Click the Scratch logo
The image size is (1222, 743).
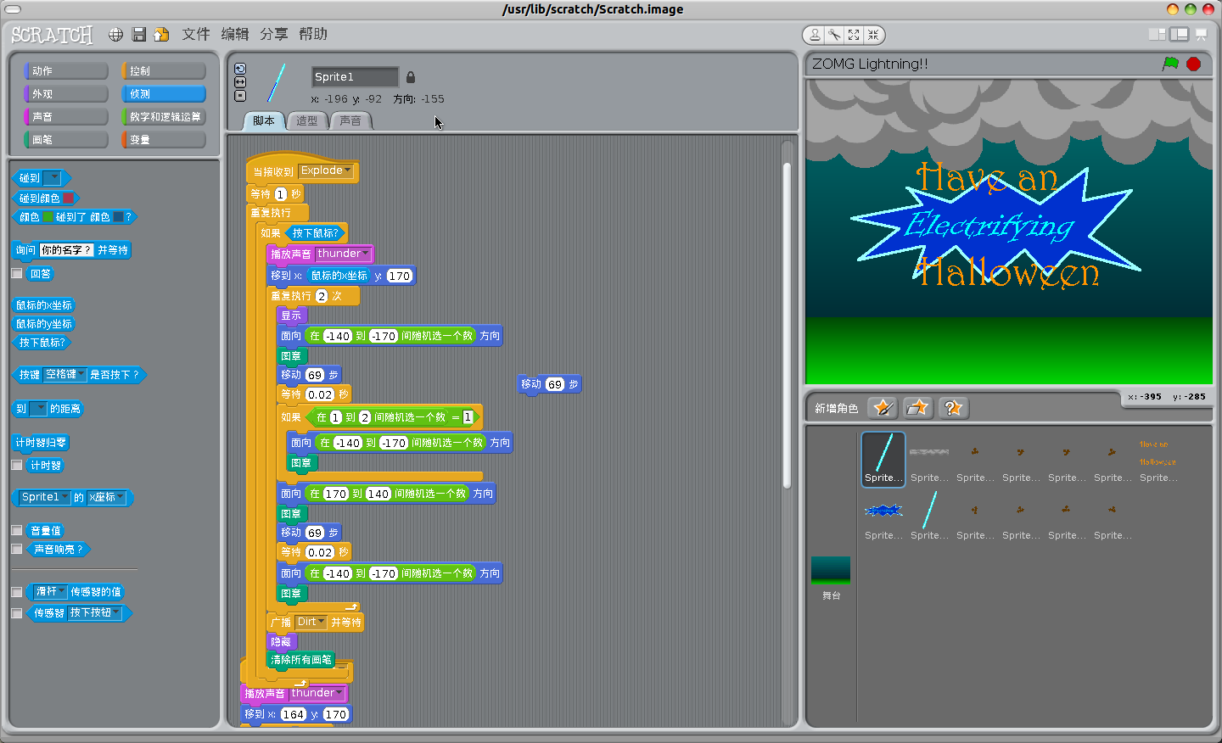click(52, 35)
